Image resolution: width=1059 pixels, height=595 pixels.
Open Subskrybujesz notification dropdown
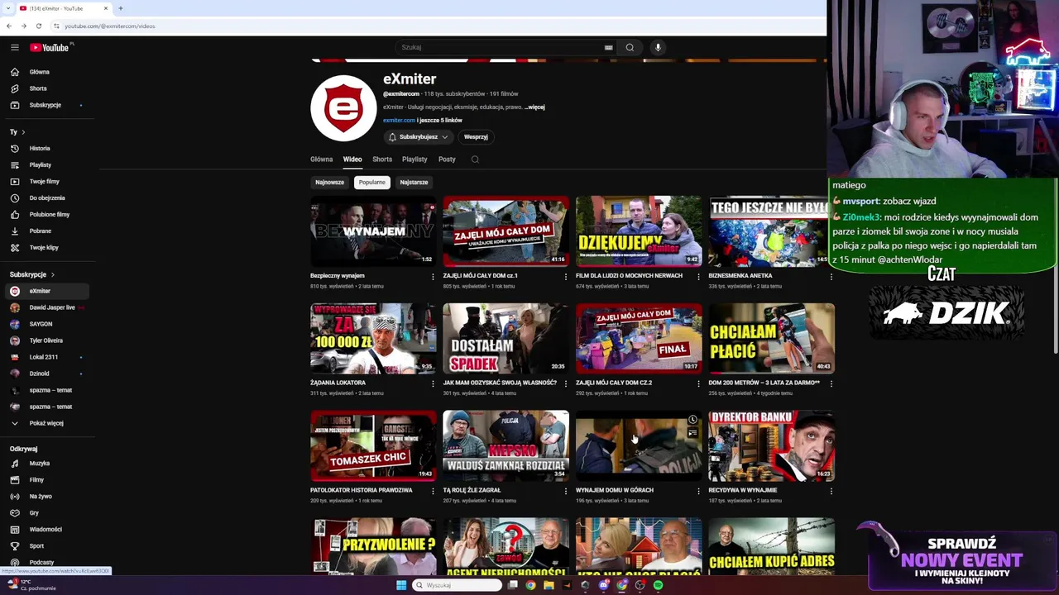[419, 137]
